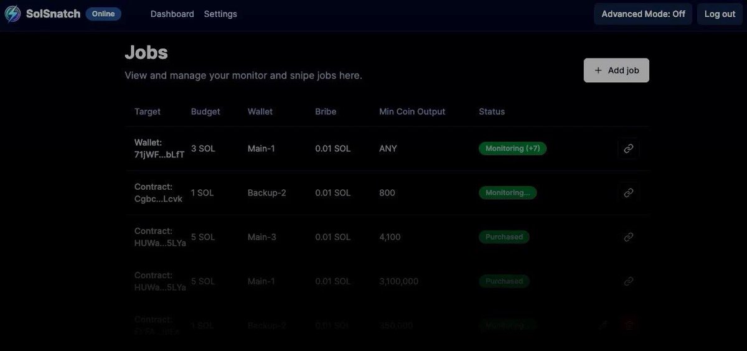Image resolution: width=747 pixels, height=351 pixels.
Task: Click the Log out button
Action: (720, 14)
